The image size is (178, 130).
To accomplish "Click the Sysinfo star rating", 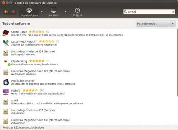I will pos(30,90).
